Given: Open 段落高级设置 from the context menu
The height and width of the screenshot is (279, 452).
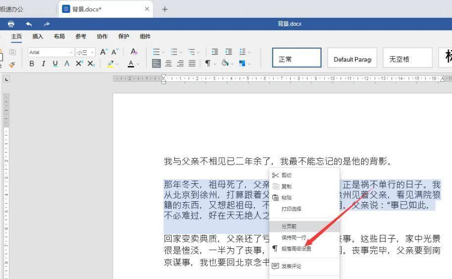Looking at the screenshot, I should [x=304, y=249].
